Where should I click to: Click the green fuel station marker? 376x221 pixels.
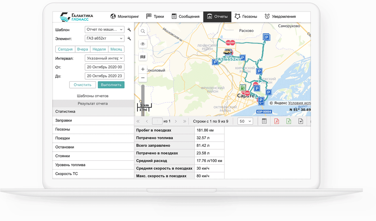click(243, 88)
